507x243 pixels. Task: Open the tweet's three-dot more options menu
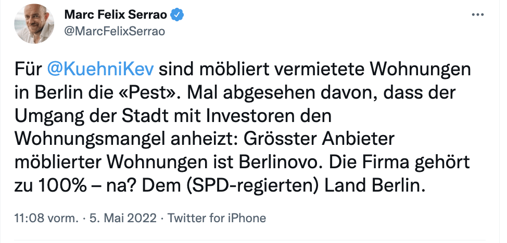(x=477, y=15)
